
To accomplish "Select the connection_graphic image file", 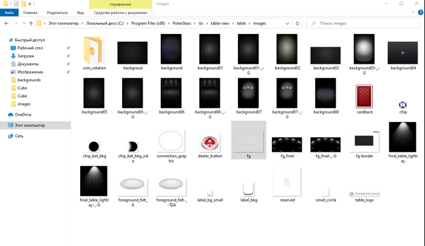I will (171, 146).
